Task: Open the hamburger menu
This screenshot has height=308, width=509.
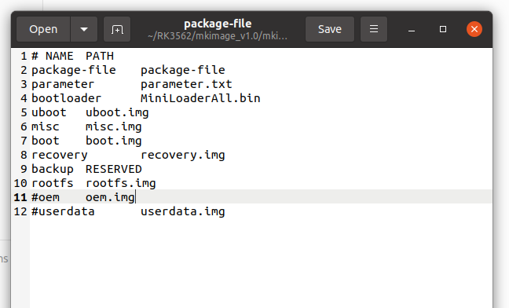Action: coord(374,29)
